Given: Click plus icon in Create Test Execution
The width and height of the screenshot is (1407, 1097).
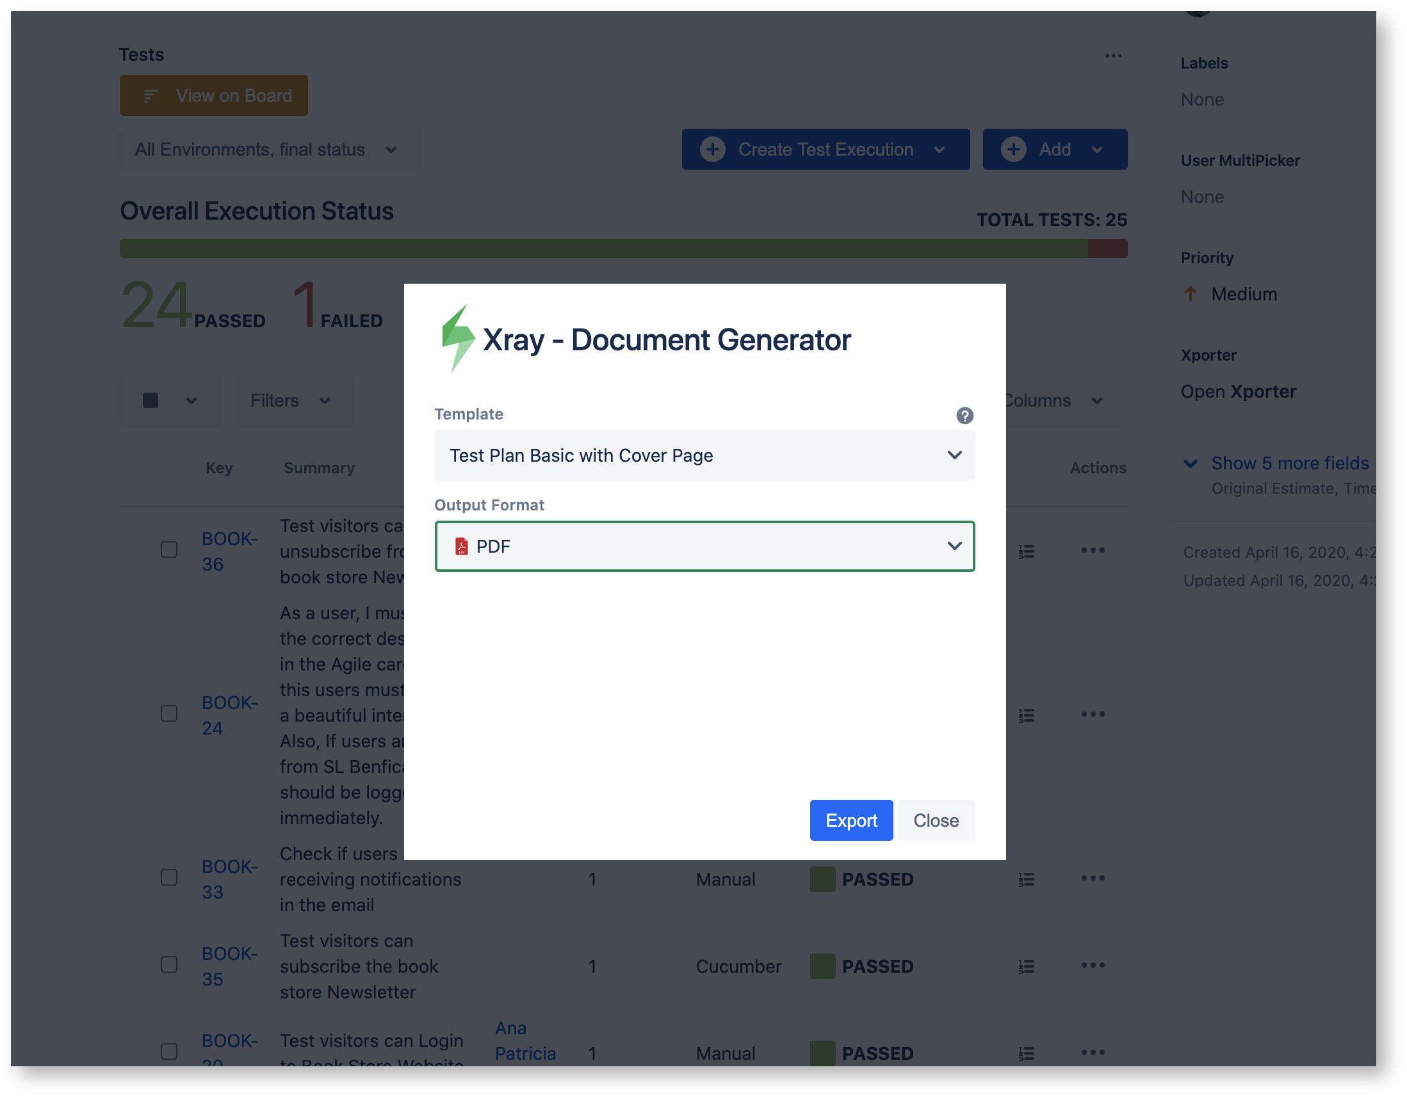Looking at the screenshot, I should tap(713, 149).
